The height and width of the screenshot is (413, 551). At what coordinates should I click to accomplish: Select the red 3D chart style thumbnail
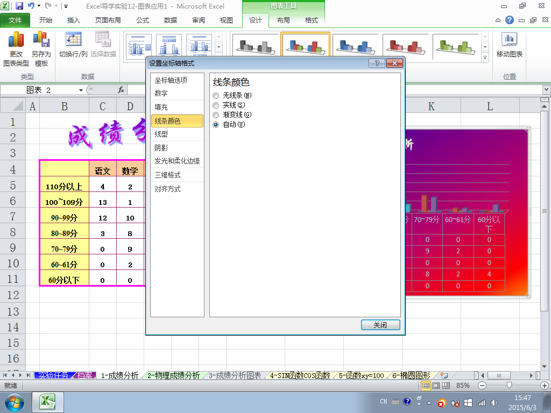tap(406, 46)
